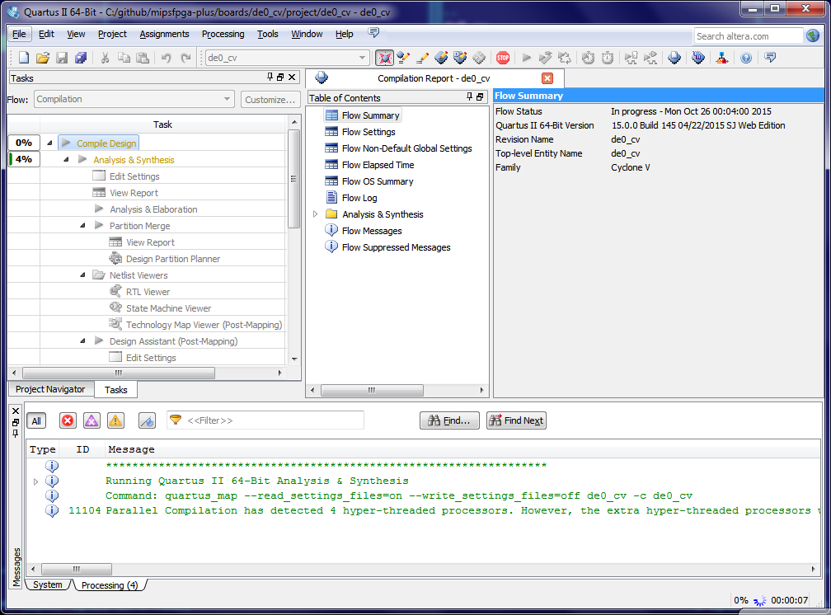
Task: Pin the Table of Contents panel
Action: tap(469, 96)
